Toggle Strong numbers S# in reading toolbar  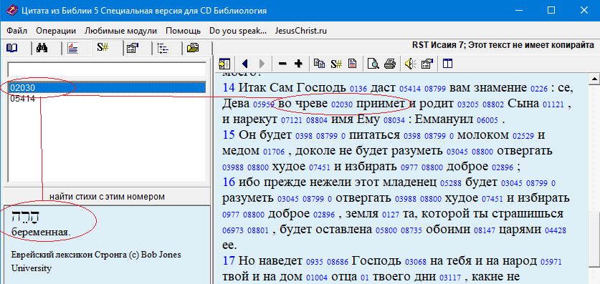[336, 64]
